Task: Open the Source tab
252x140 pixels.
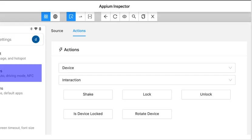Action: pos(57,31)
